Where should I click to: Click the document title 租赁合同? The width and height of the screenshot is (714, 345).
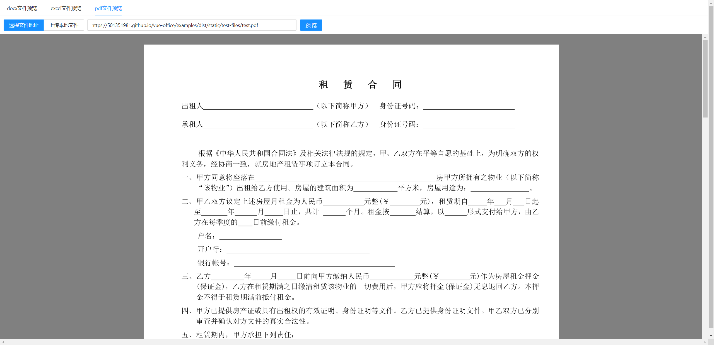pos(360,84)
